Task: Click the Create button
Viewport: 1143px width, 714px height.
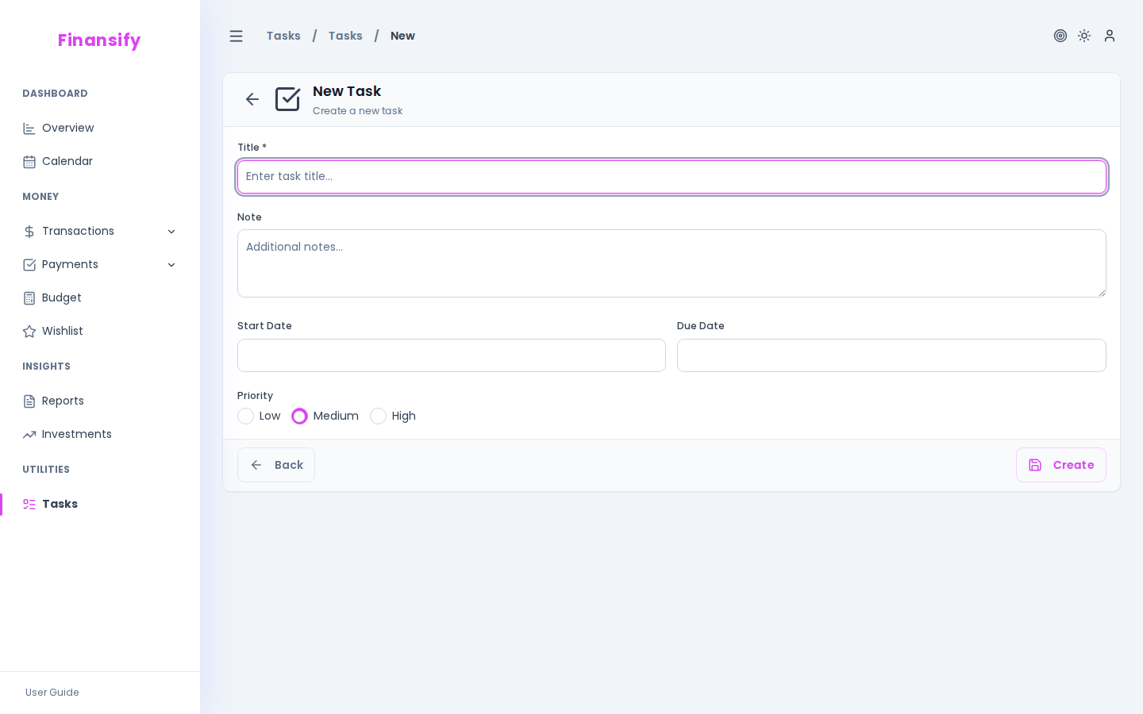Action: pyautogui.click(x=1061, y=465)
